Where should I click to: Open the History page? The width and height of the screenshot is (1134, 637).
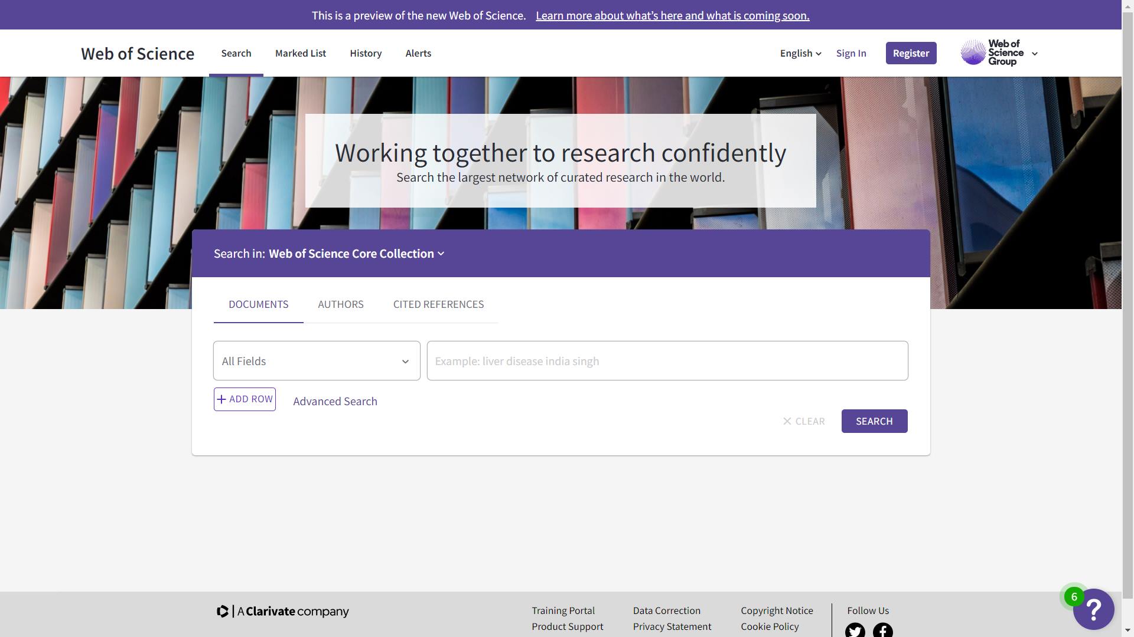tap(366, 53)
